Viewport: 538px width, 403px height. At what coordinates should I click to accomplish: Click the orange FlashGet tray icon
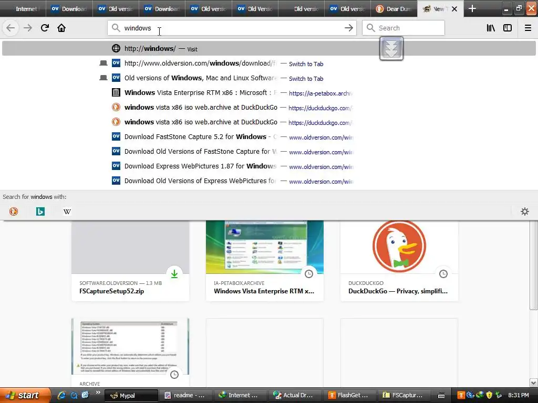click(461, 395)
